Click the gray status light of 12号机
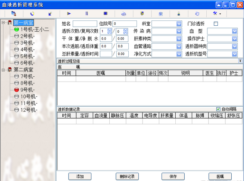This screenshot has width=244, height=181. [16, 110]
